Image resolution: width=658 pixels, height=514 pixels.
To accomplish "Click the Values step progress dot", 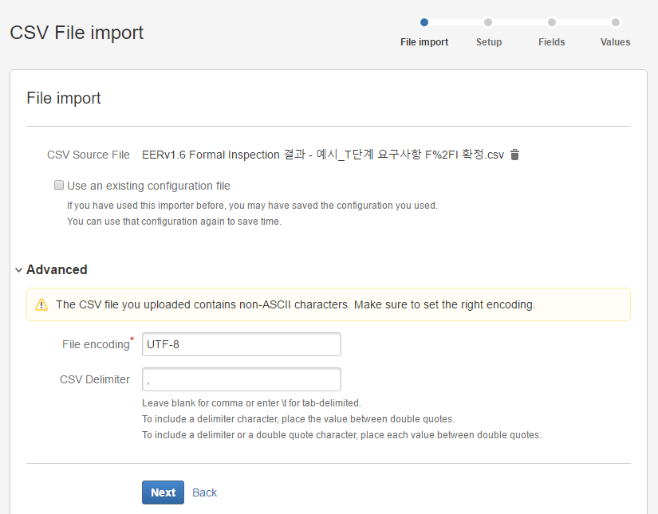I will tap(614, 22).
